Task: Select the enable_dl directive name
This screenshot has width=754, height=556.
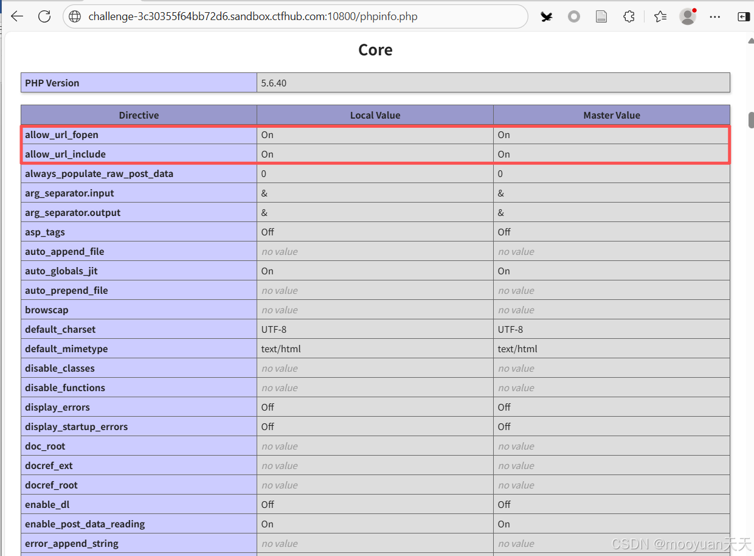Action: (47, 504)
